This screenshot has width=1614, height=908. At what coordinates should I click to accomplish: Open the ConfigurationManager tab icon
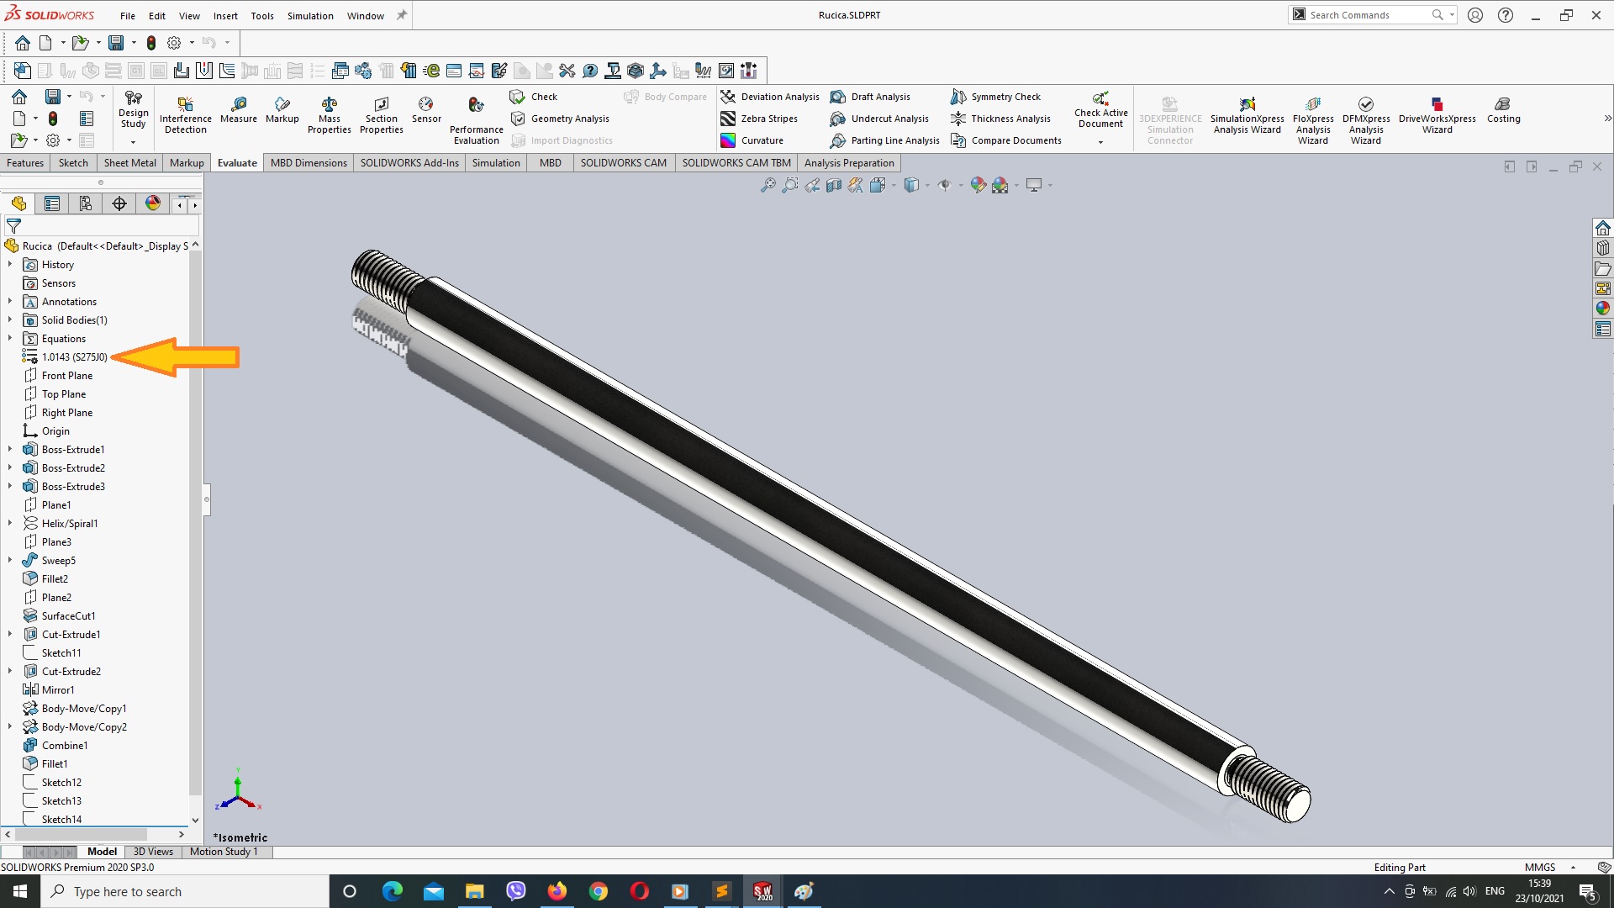pyautogui.click(x=86, y=203)
